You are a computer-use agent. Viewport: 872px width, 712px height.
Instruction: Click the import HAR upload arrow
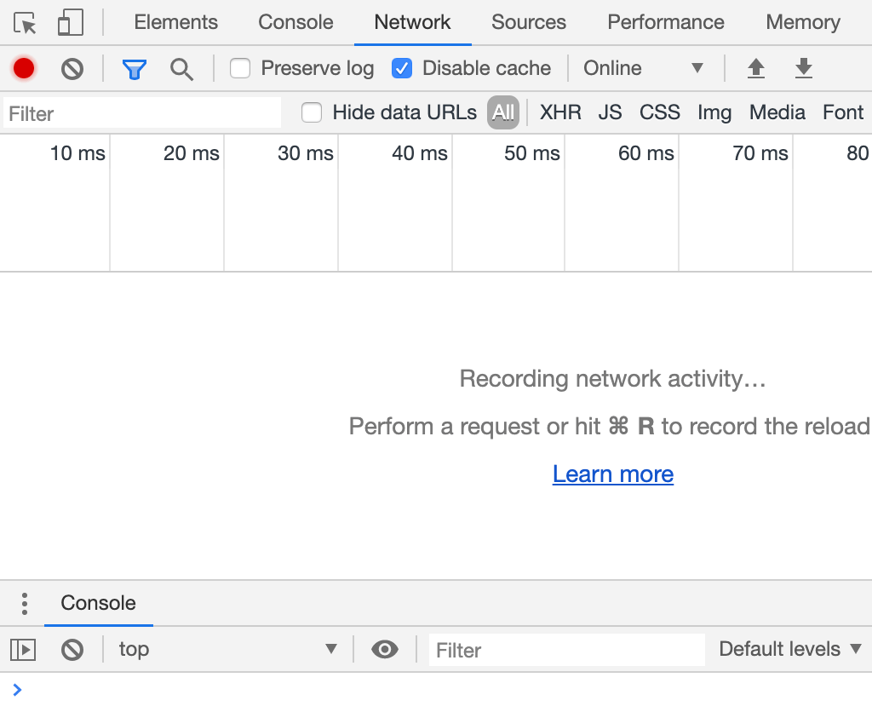755,68
